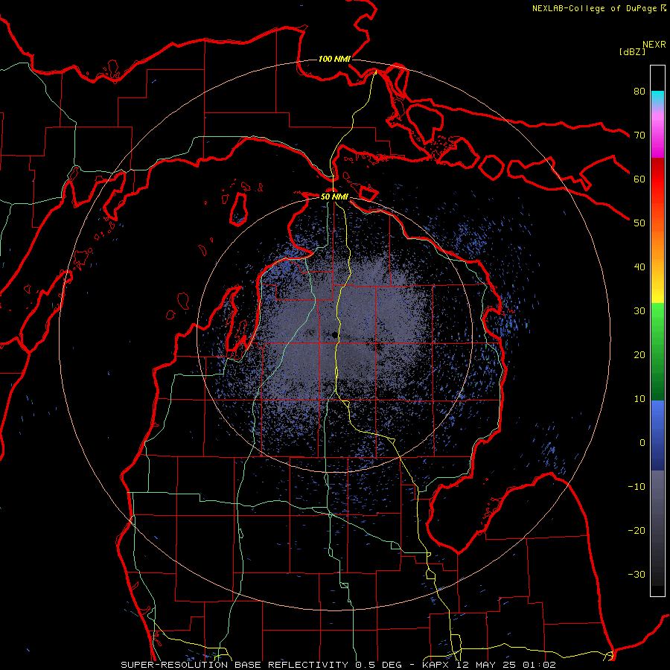Click the 20 dBZ scale value
The width and height of the screenshot is (670, 670).
[x=639, y=354]
